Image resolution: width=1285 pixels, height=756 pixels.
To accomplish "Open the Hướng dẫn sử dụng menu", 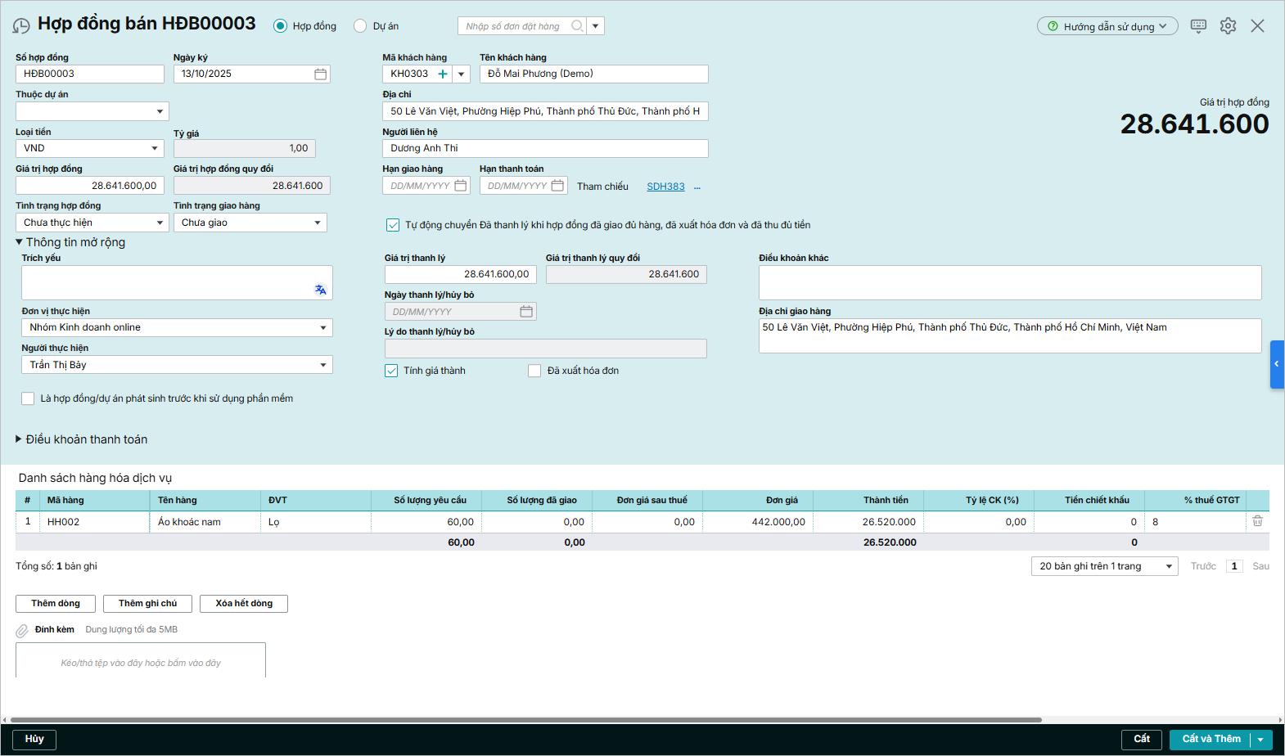I will [x=1107, y=26].
